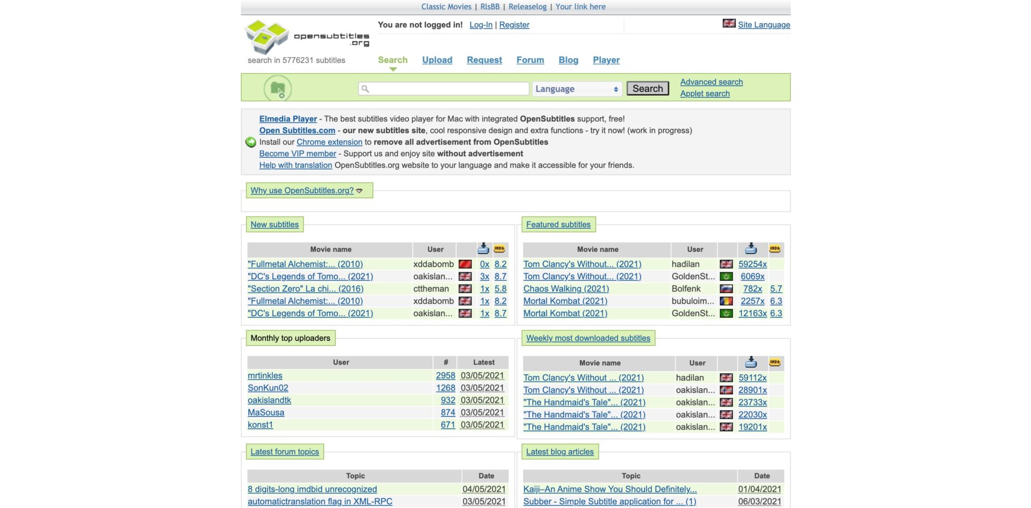Focus the subtitle search text field

click(x=448, y=89)
